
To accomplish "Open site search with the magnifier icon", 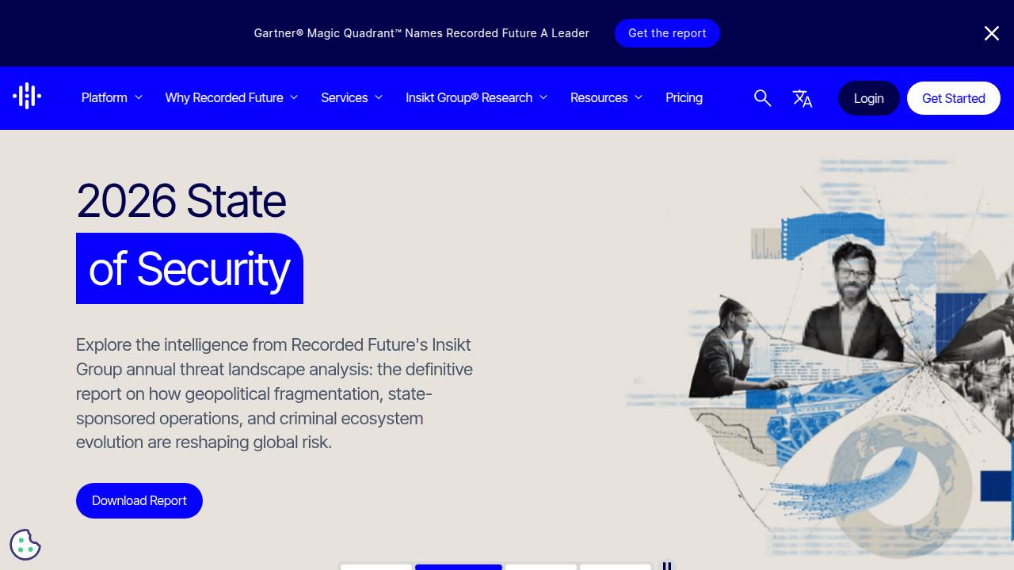I will [x=762, y=97].
